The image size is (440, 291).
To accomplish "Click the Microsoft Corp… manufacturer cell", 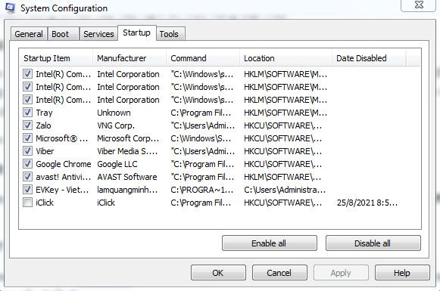I will click(128, 138).
